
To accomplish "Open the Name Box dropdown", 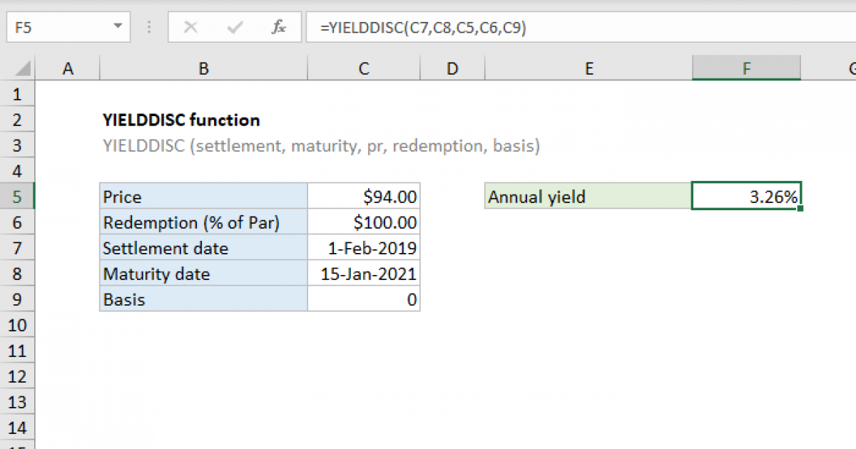I will point(118,27).
